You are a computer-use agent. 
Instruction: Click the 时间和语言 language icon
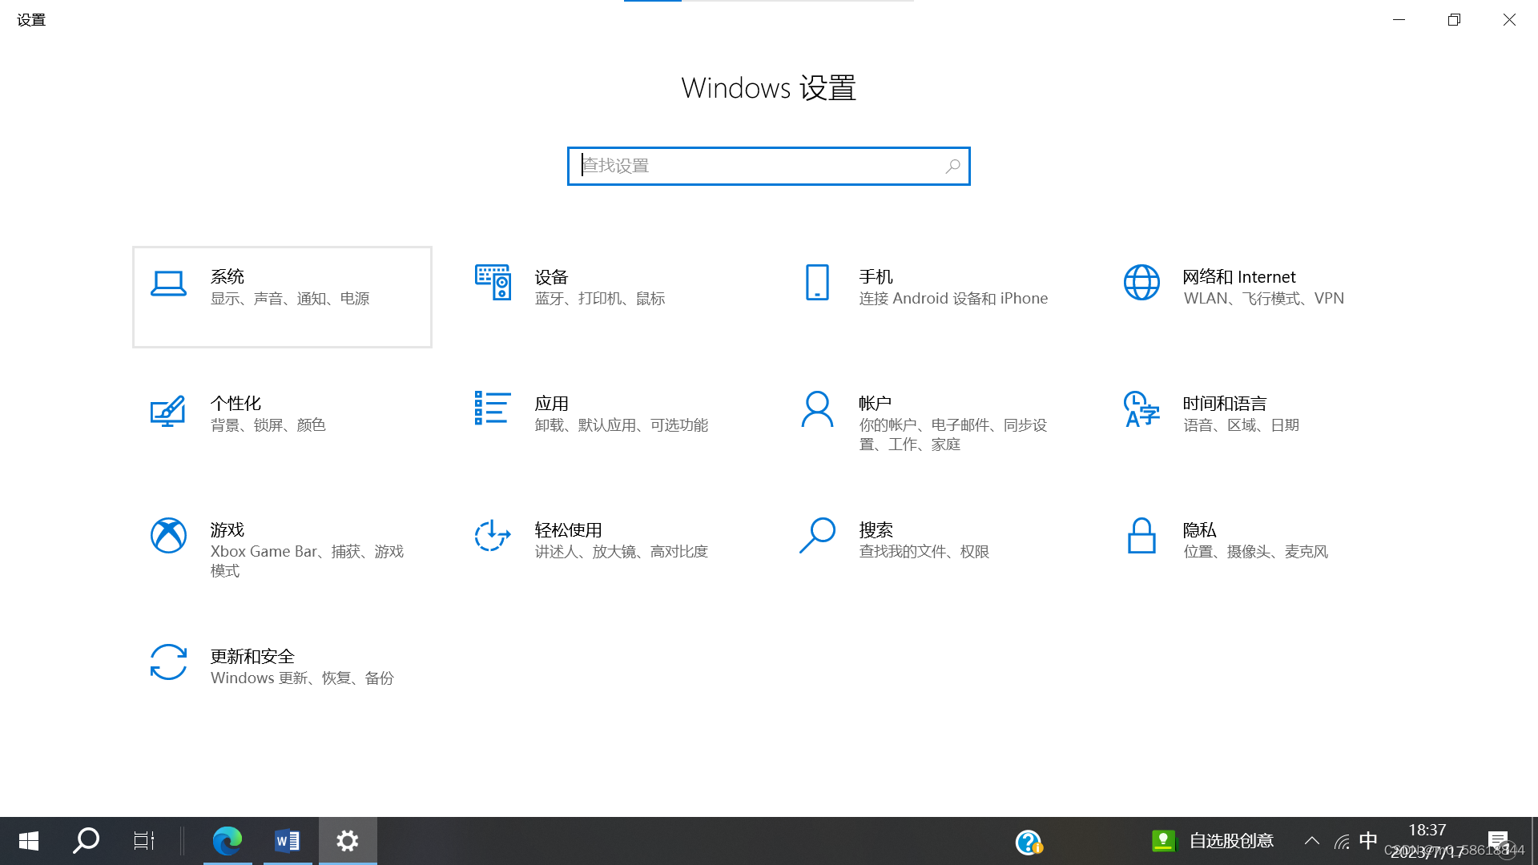click(x=1141, y=408)
